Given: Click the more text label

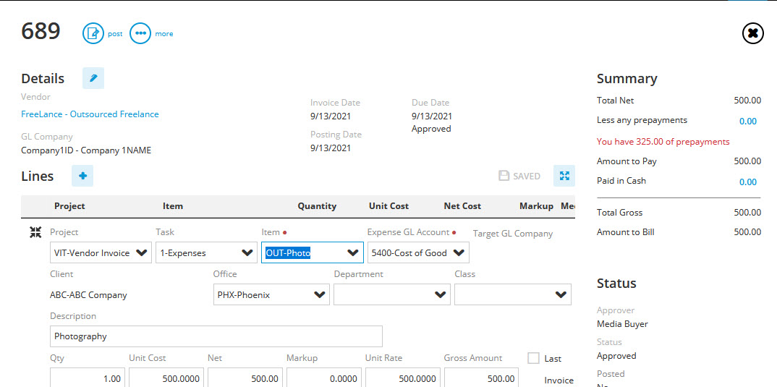Looking at the screenshot, I should tap(164, 34).
